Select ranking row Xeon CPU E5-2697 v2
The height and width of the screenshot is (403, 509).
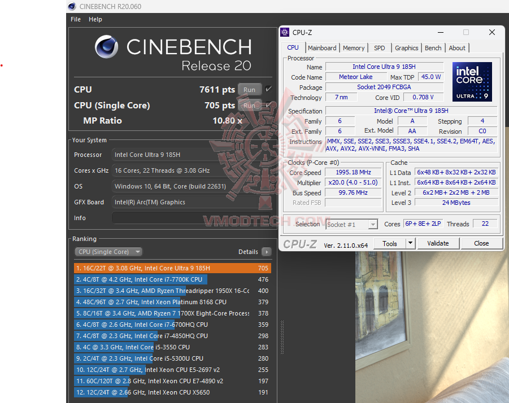172,370
